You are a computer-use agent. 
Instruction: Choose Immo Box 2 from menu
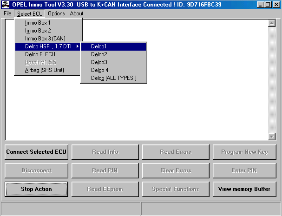[48, 31]
